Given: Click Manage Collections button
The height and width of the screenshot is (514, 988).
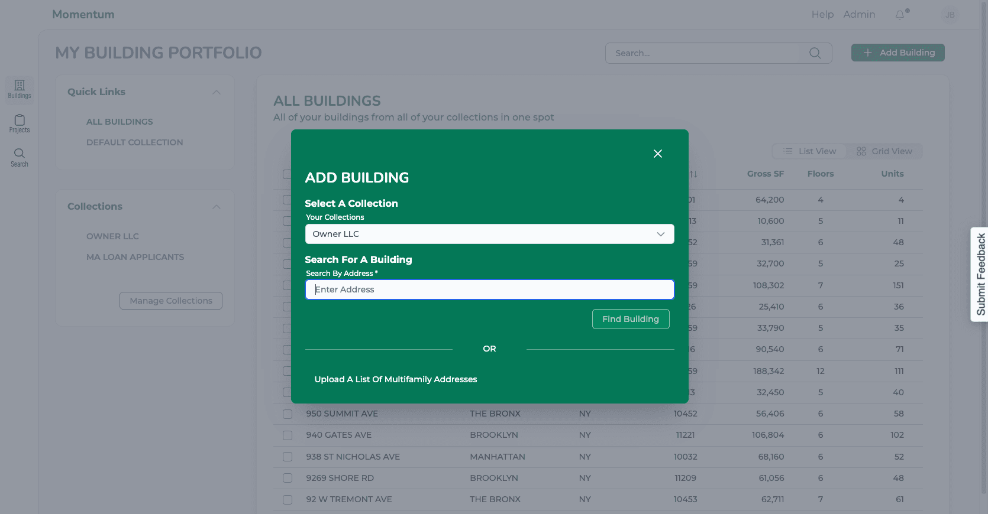Looking at the screenshot, I should tap(171, 301).
